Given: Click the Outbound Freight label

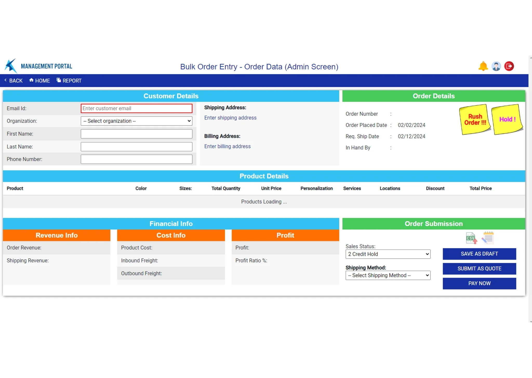Looking at the screenshot, I should 141,273.
